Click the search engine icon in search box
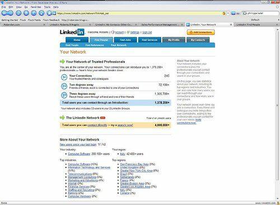 (244, 13)
